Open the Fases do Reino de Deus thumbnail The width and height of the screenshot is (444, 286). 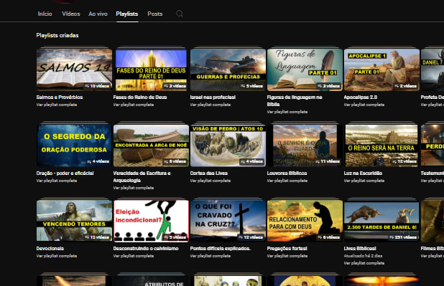pos(151,70)
